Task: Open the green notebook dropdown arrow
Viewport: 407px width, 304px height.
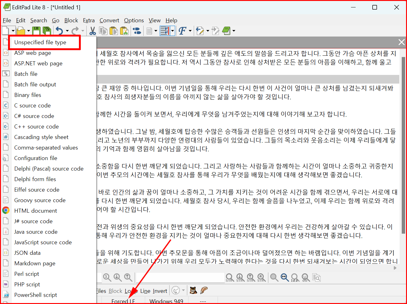Action: [x=234, y=31]
